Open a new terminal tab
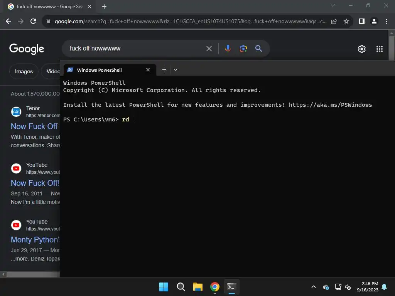This screenshot has width=395, height=296. pos(164,70)
